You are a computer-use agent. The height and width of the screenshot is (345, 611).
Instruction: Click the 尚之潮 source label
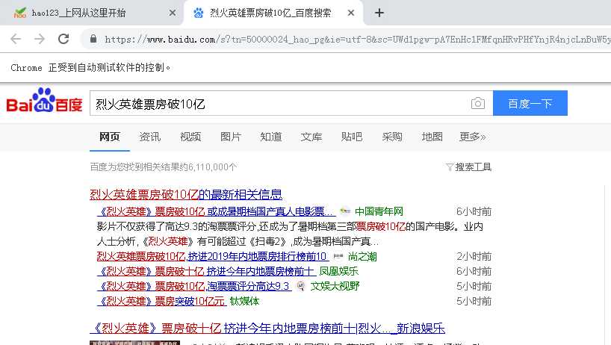point(362,257)
